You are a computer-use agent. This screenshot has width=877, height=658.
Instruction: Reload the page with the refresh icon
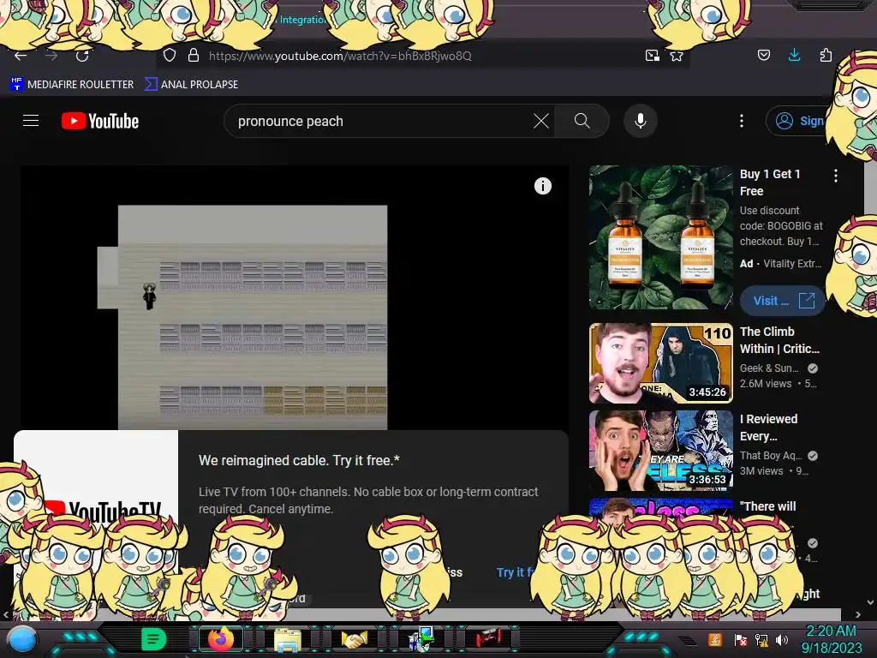(82, 56)
